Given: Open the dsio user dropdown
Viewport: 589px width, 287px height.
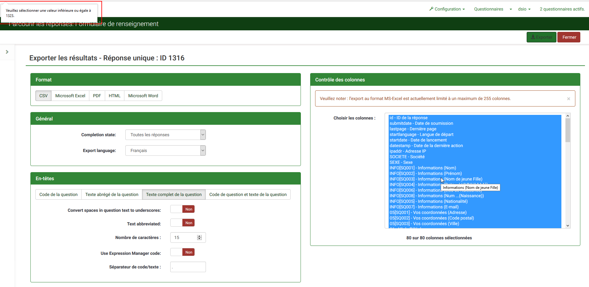Looking at the screenshot, I should (524, 9).
